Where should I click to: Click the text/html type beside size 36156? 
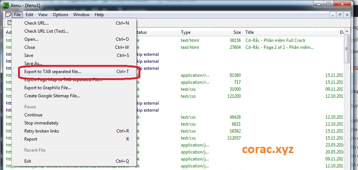click(x=190, y=40)
